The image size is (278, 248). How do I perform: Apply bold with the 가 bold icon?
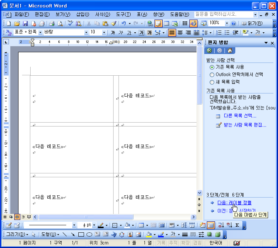click(x=113, y=33)
